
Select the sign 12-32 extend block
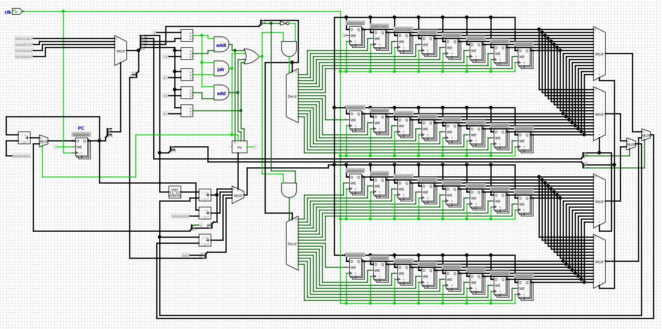(175, 192)
